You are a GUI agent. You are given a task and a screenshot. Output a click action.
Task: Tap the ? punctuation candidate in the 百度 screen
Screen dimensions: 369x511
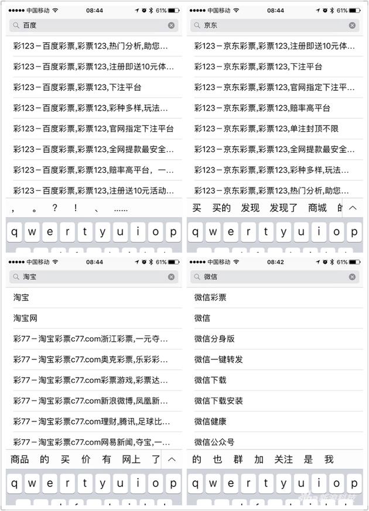[54, 208]
